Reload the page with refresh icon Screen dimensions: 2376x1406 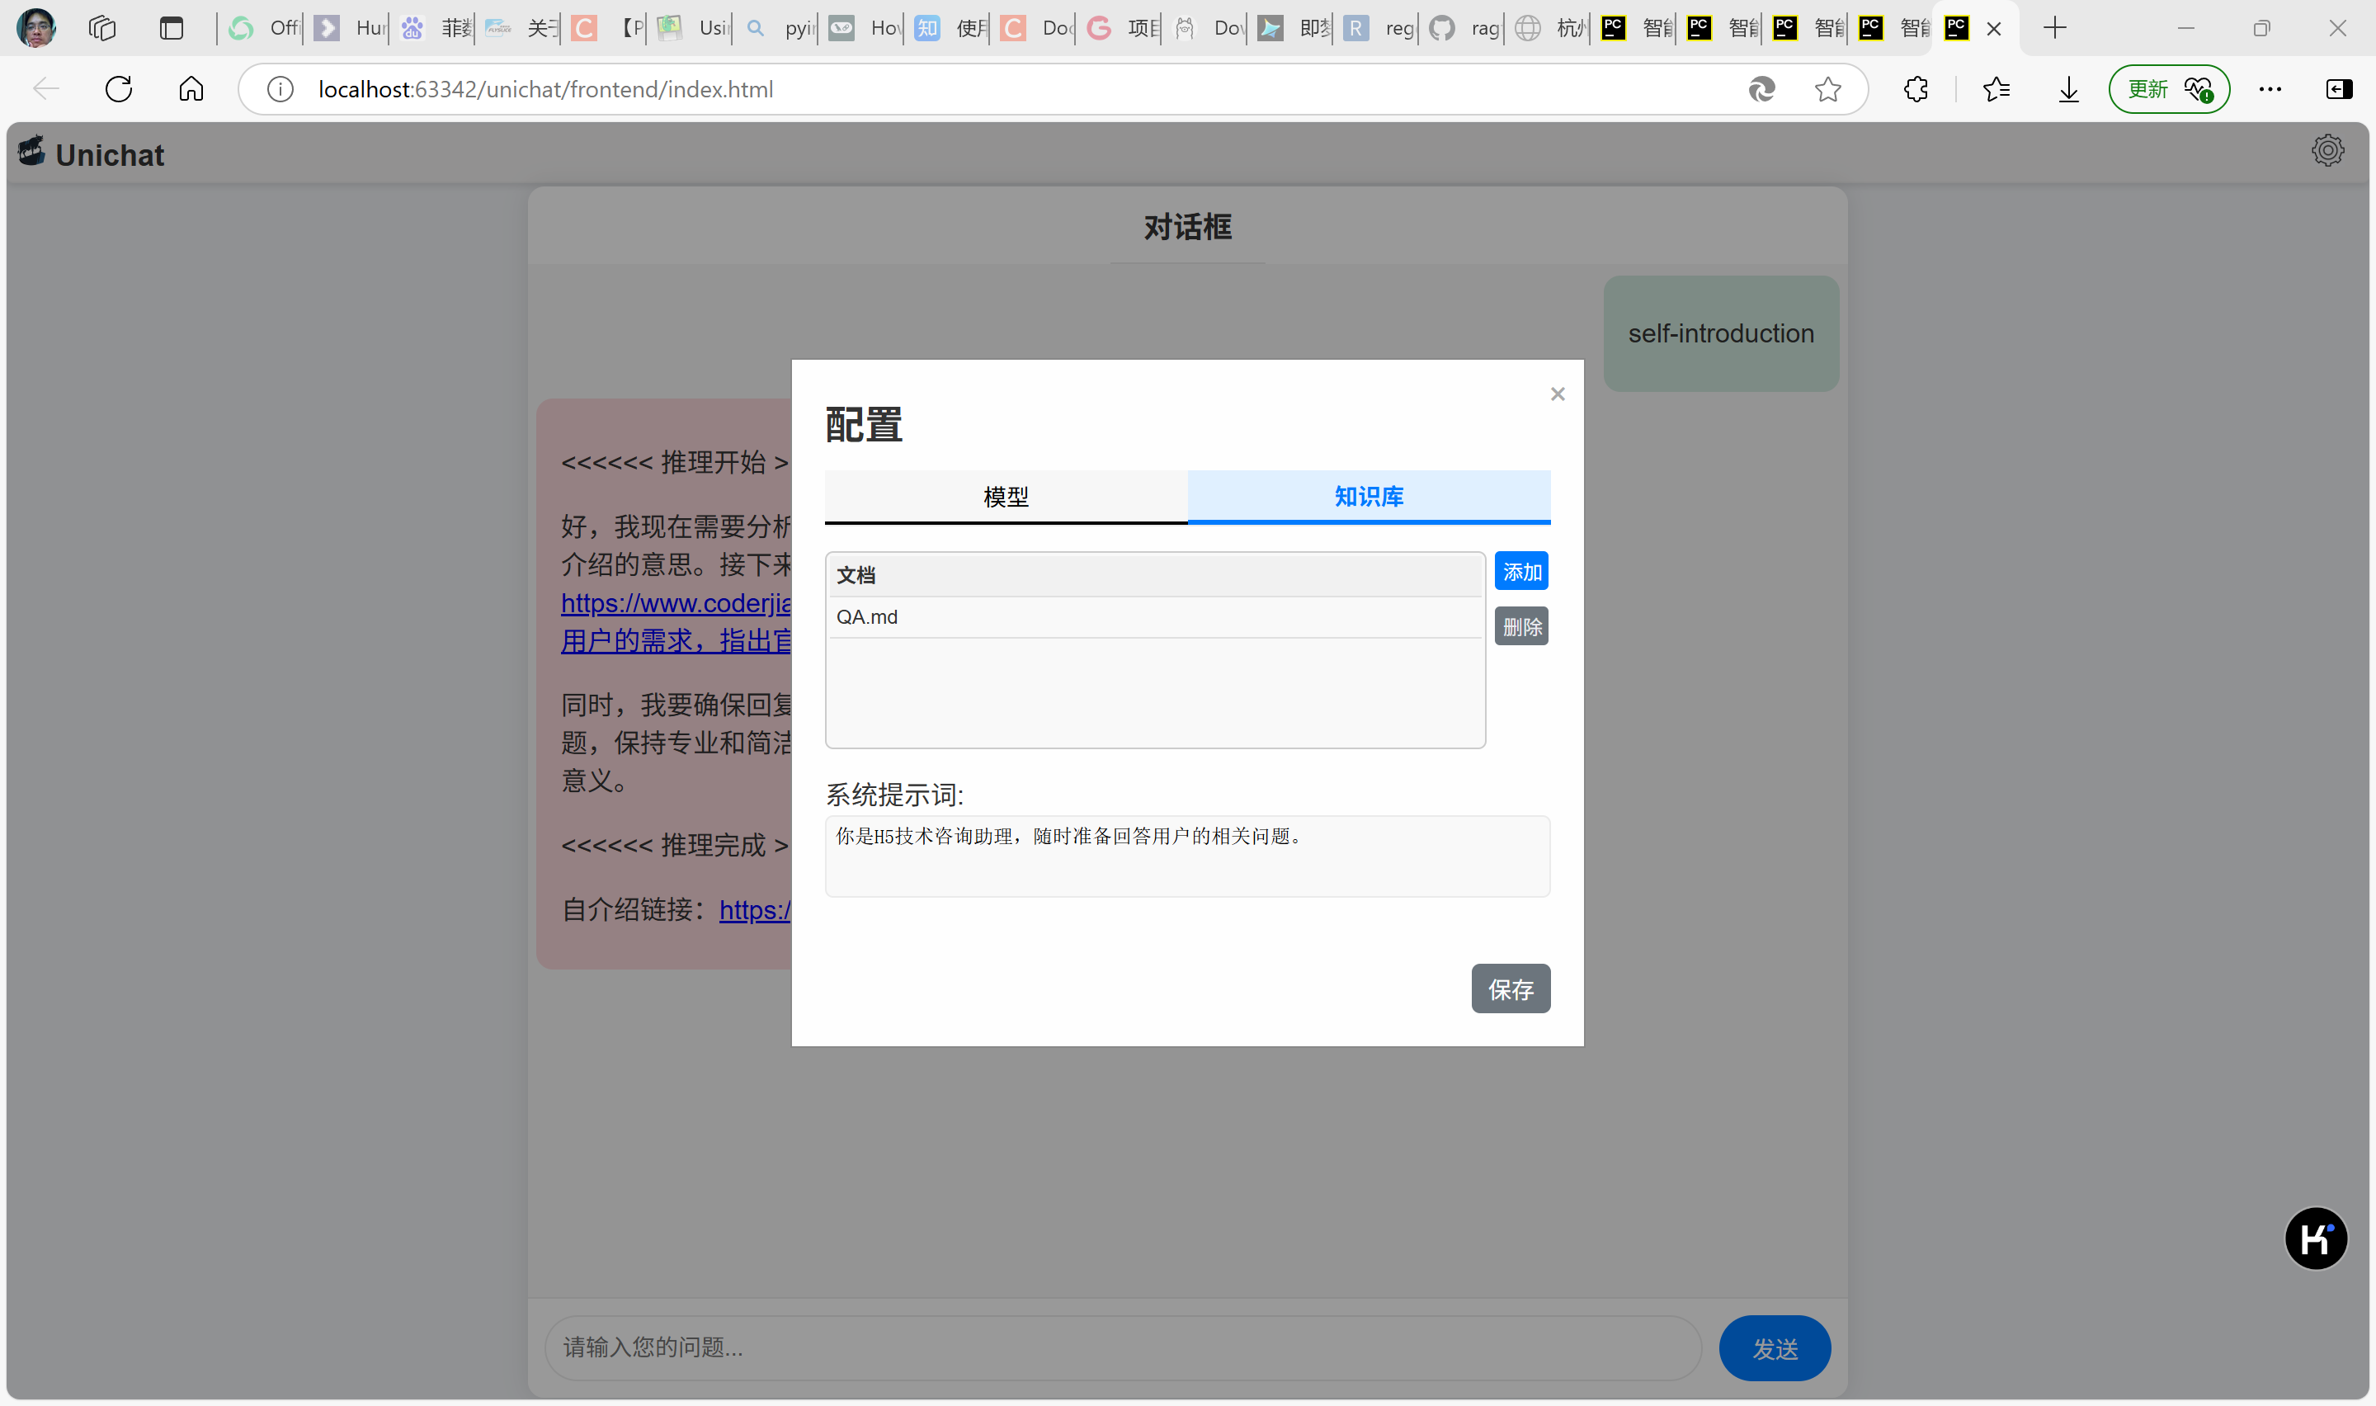(118, 88)
